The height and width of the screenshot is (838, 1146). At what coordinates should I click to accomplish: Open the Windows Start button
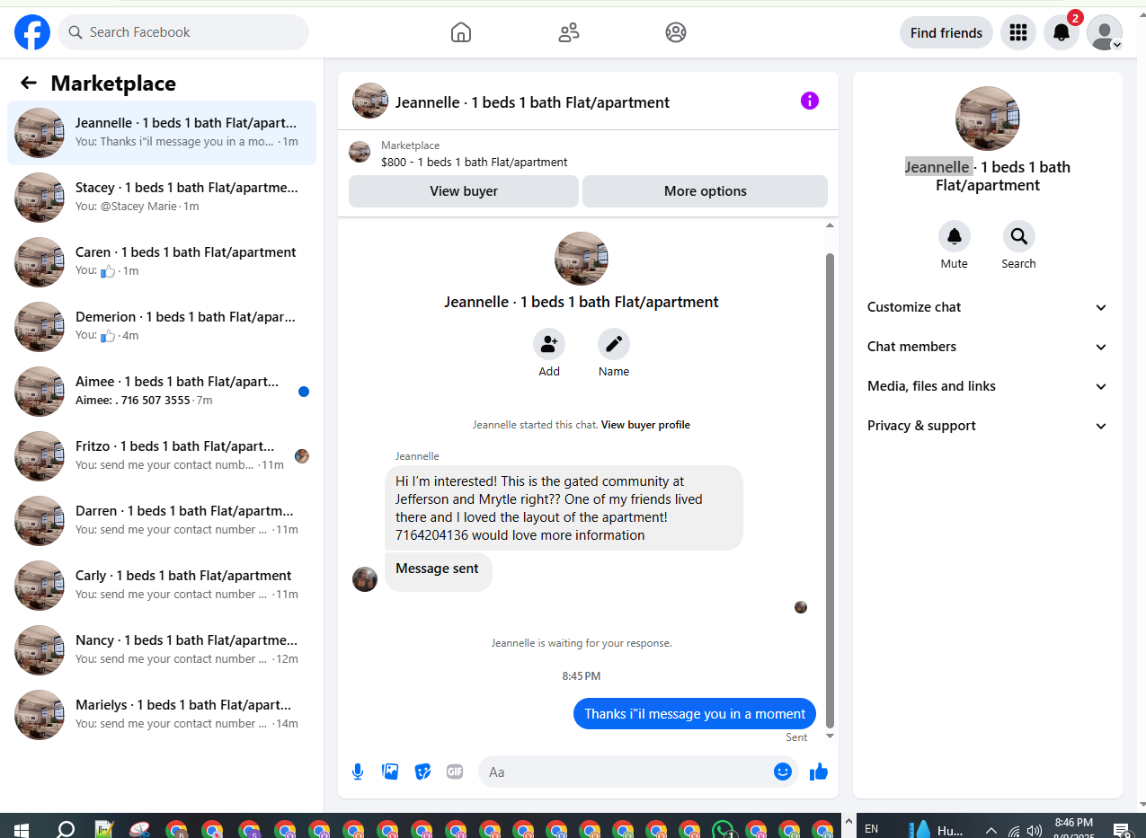pyautogui.click(x=21, y=829)
